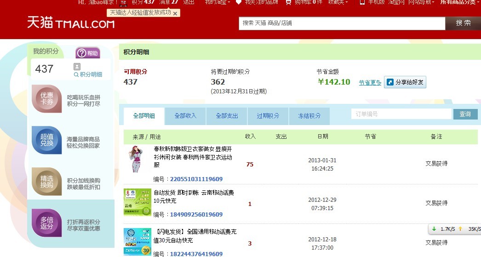Click the 分享给好友 share button
The image size is (481, 257).
(405, 82)
